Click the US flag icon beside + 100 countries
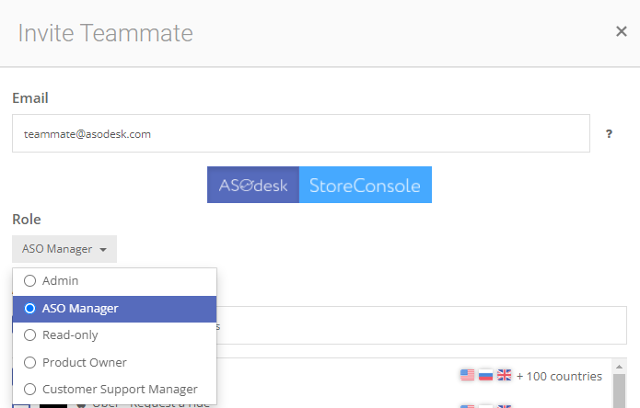The image size is (640, 408). [468, 375]
